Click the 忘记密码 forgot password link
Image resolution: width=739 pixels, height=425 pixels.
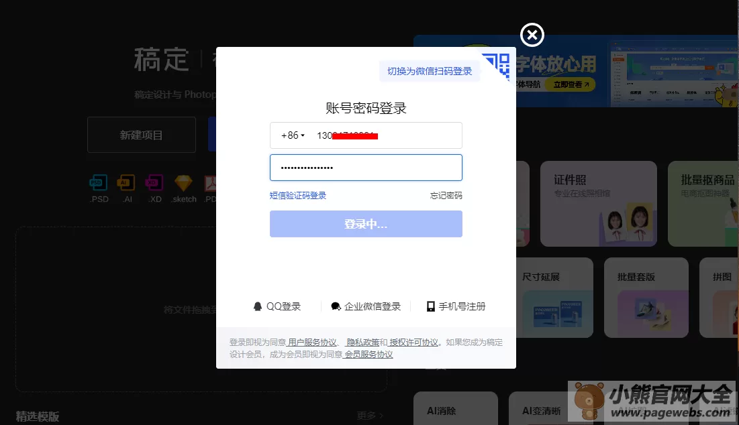(x=446, y=195)
